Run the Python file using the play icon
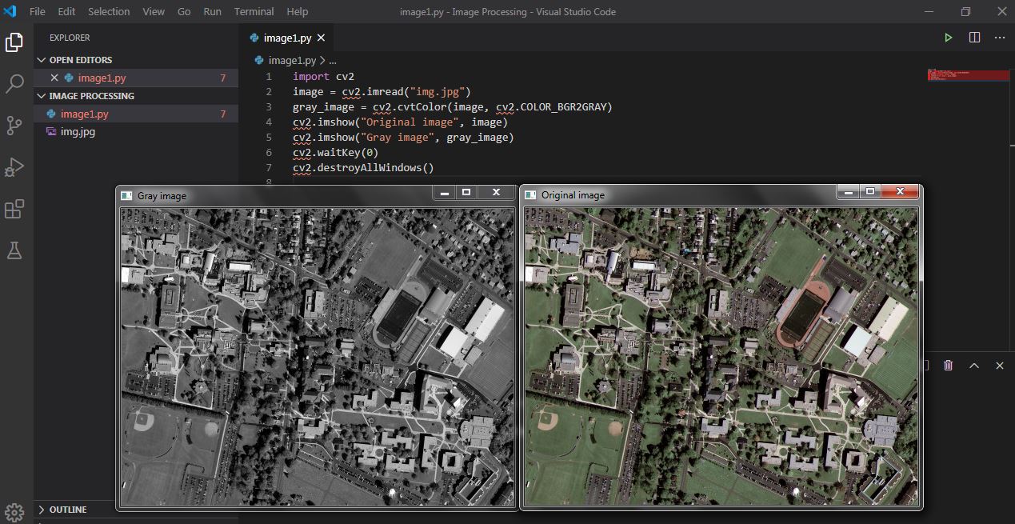The width and height of the screenshot is (1015, 524). pos(948,37)
